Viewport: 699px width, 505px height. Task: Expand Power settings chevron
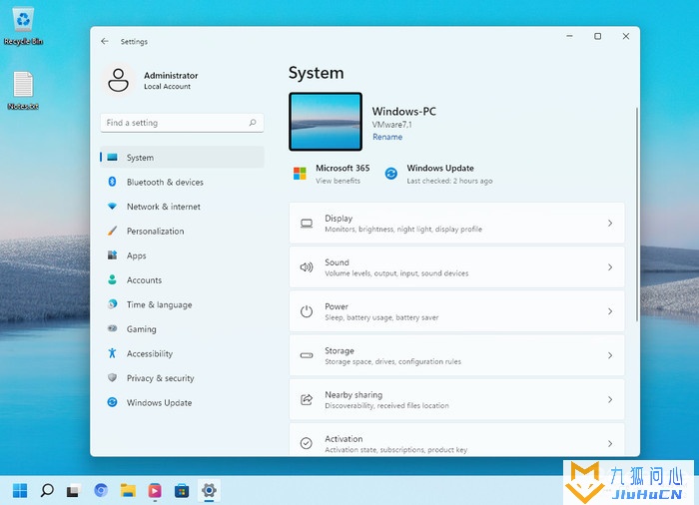point(610,311)
